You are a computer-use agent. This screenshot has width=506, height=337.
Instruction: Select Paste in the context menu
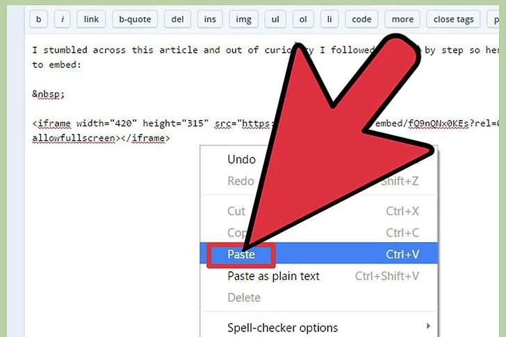(241, 254)
